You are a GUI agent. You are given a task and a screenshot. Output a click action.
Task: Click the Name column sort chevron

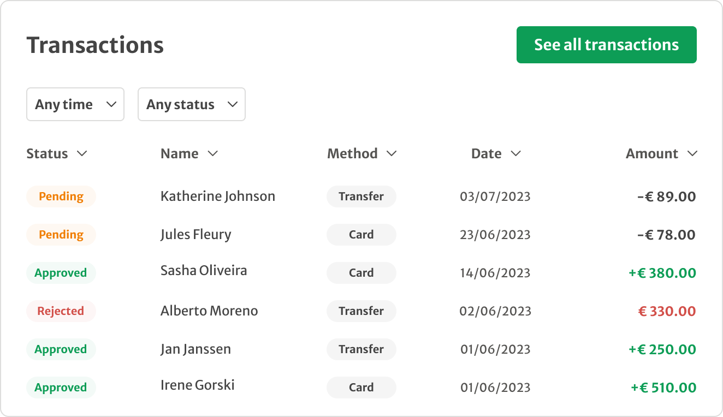tap(213, 154)
